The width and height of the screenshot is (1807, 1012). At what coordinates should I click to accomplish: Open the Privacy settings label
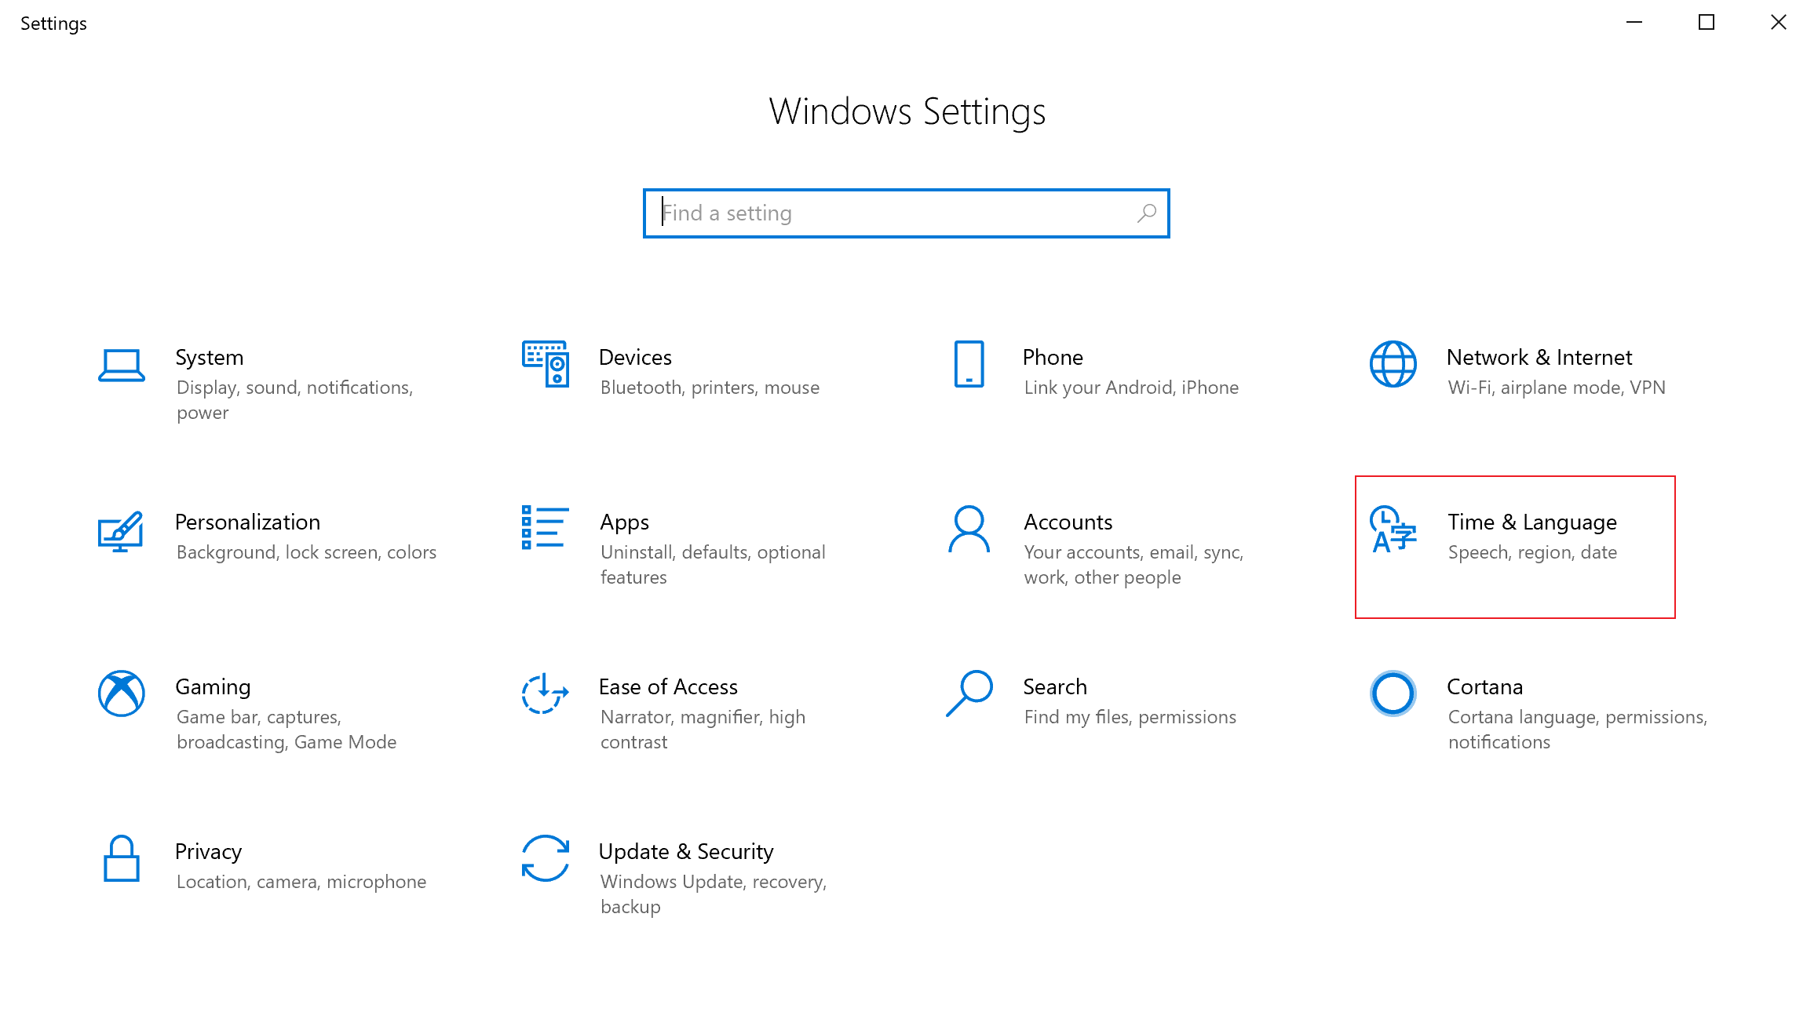click(x=208, y=852)
